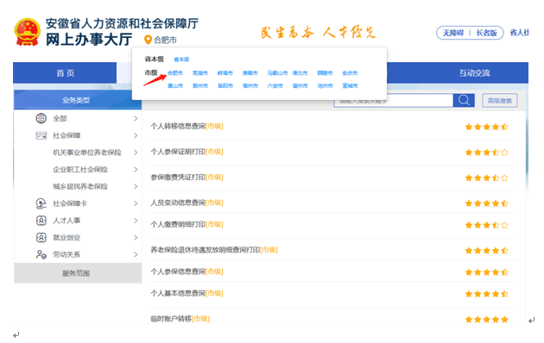Choose 六安市 in city list
The image size is (544, 343).
275,85
